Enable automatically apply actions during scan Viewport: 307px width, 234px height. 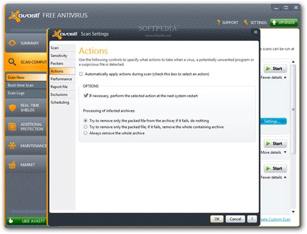tap(81, 74)
